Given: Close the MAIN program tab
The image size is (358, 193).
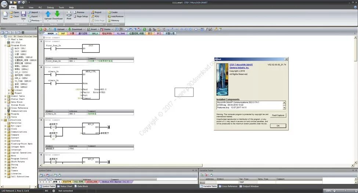Looking at the screenshot, I should pyautogui.click(x=57, y=33).
